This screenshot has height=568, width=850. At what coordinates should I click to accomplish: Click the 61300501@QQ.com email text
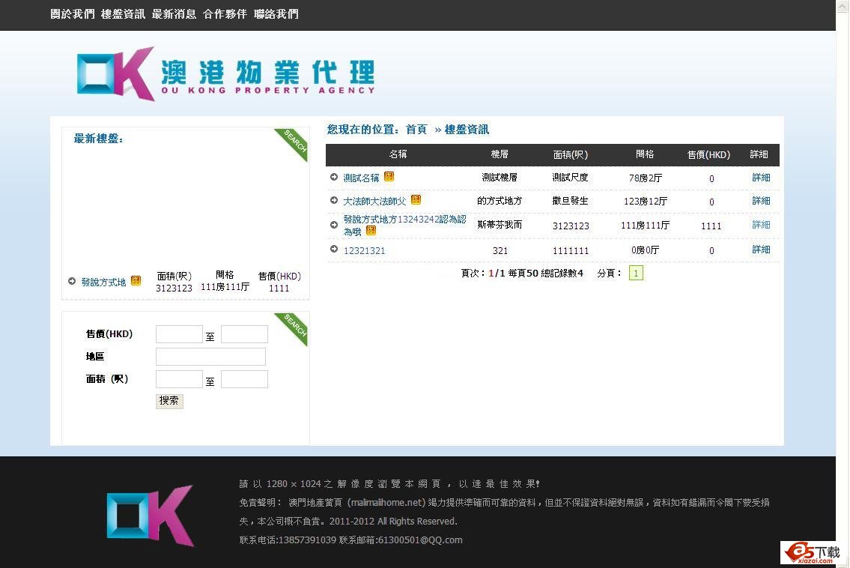[420, 540]
